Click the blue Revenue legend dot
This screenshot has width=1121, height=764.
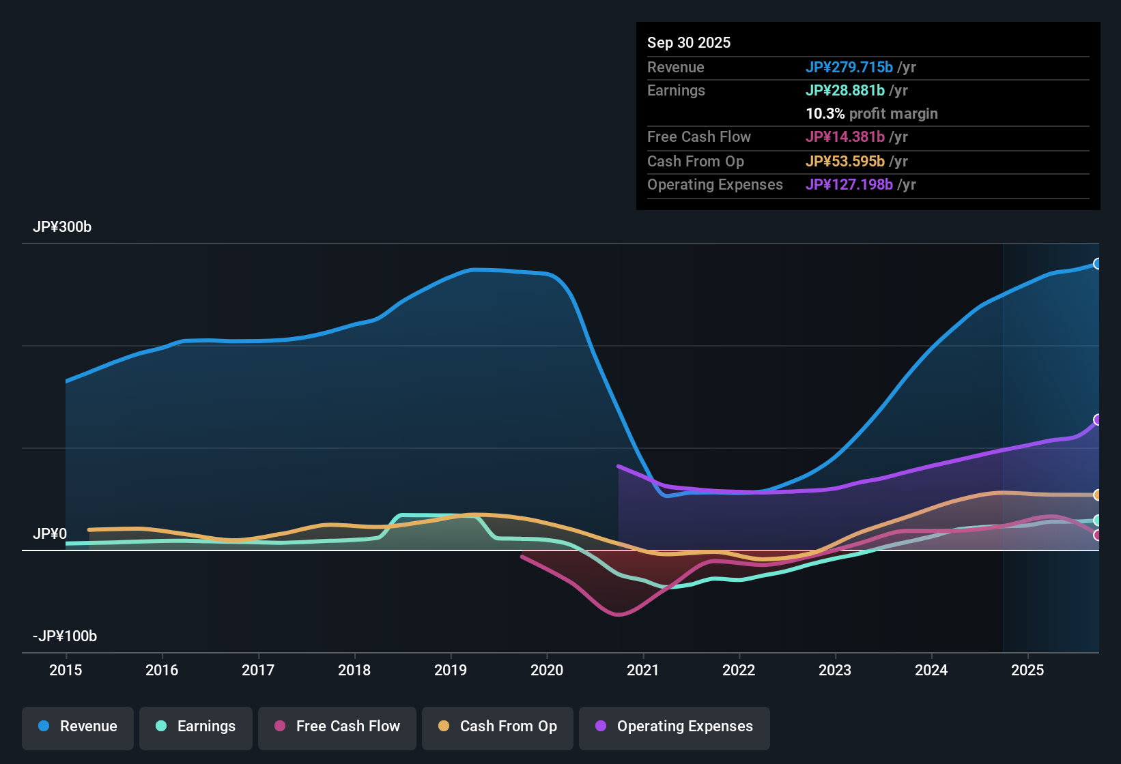43,726
